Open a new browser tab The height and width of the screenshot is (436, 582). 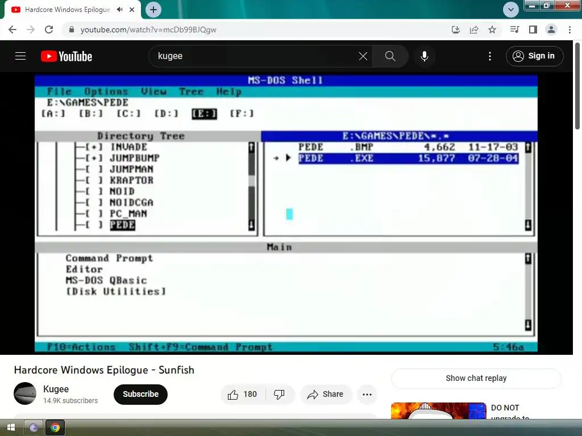pos(153,10)
